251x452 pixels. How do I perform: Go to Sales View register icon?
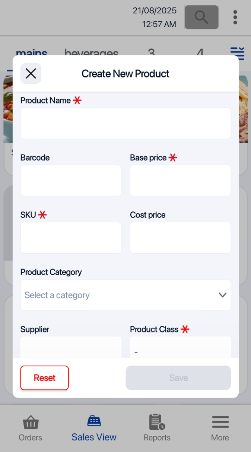(94, 421)
